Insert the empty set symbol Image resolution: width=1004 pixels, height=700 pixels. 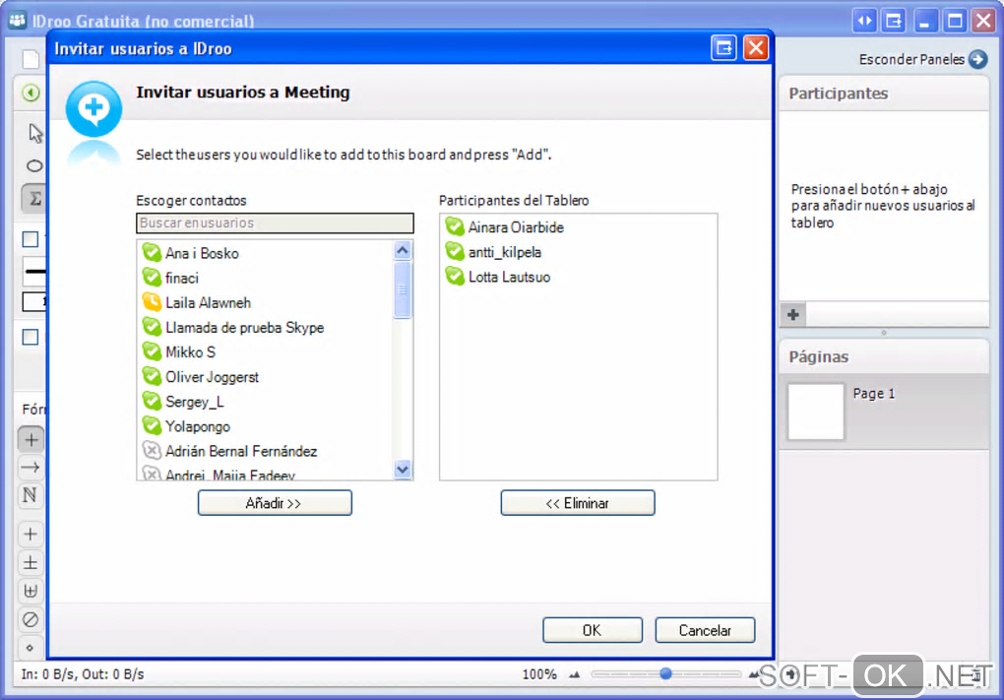click(31, 619)
